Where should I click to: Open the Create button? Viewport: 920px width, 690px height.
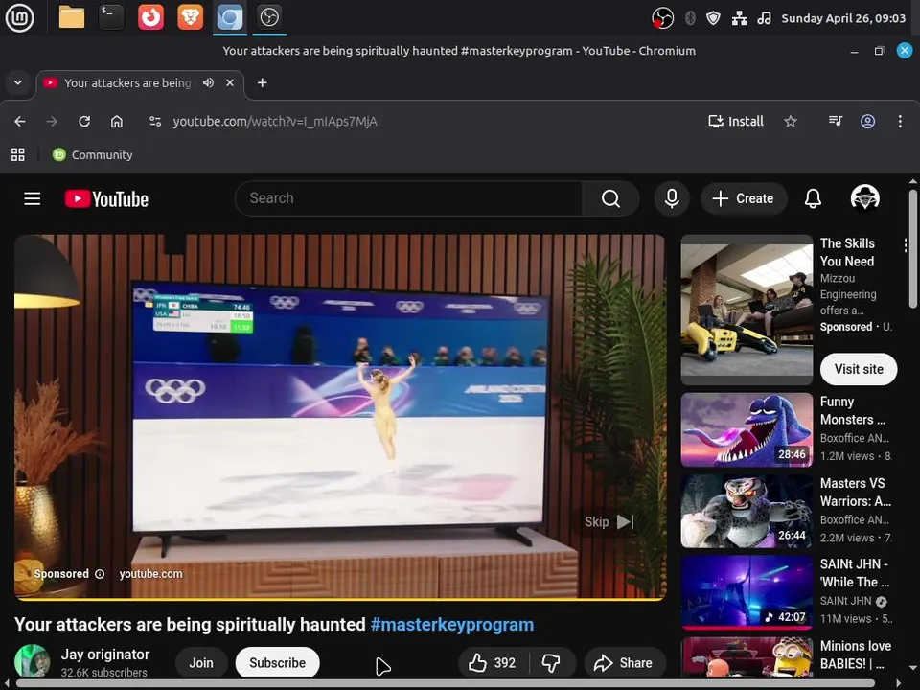point(743,198)
